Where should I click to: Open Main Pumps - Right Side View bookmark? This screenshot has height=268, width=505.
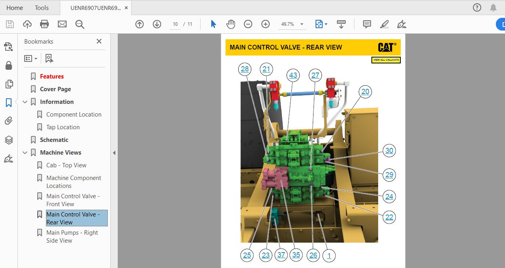click(x=72, y=237)
